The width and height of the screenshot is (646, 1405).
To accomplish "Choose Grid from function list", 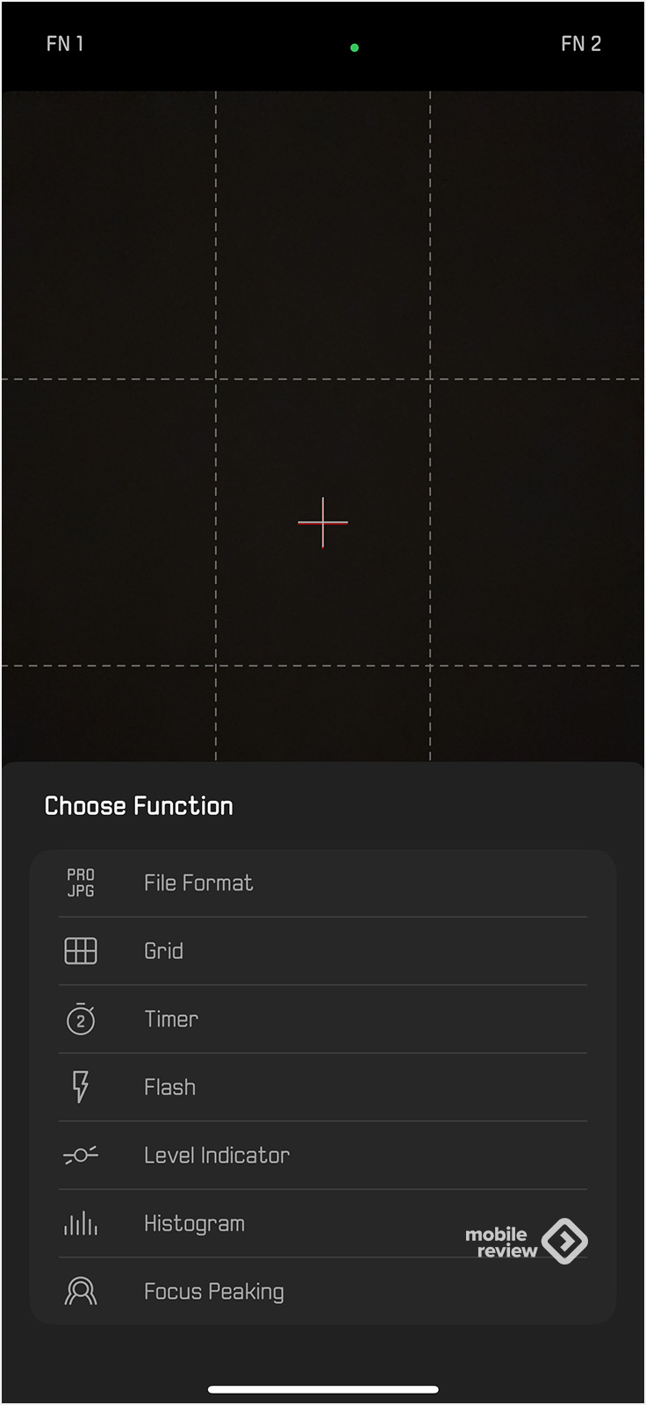I will pyautogui.click(x=323, y=951).
